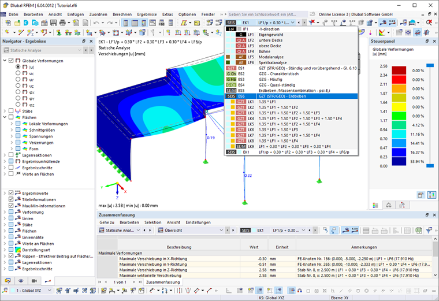The height and width of the screenshot is (301, 439).
Task: Click the cyan color swatch at 11.16 %
Action: click(399, 134)
